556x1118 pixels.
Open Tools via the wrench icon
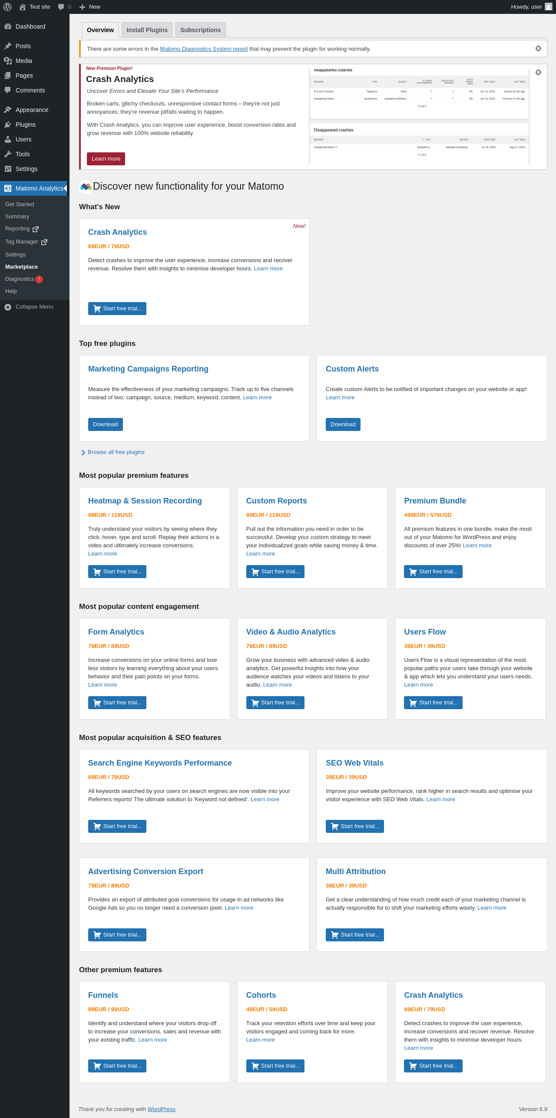(8, 154)
